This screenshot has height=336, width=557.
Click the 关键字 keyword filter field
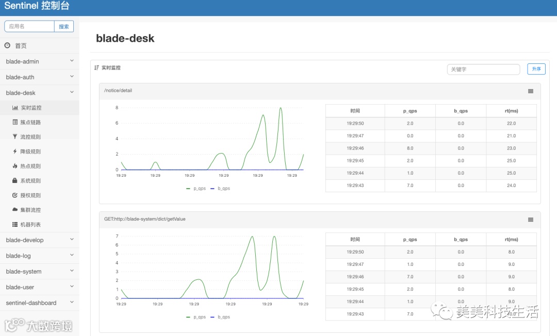point(483,69)
